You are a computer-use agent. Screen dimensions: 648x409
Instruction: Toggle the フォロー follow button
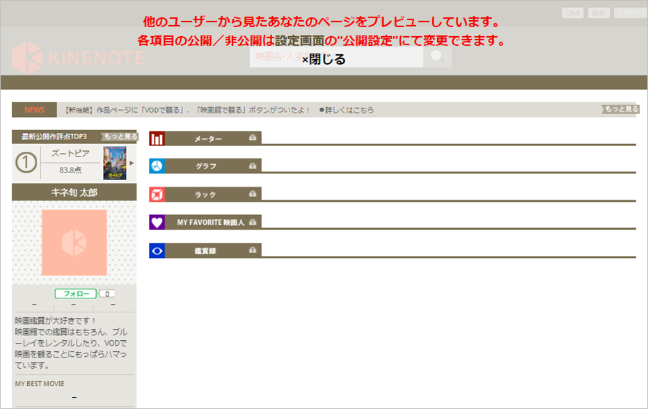75,294
